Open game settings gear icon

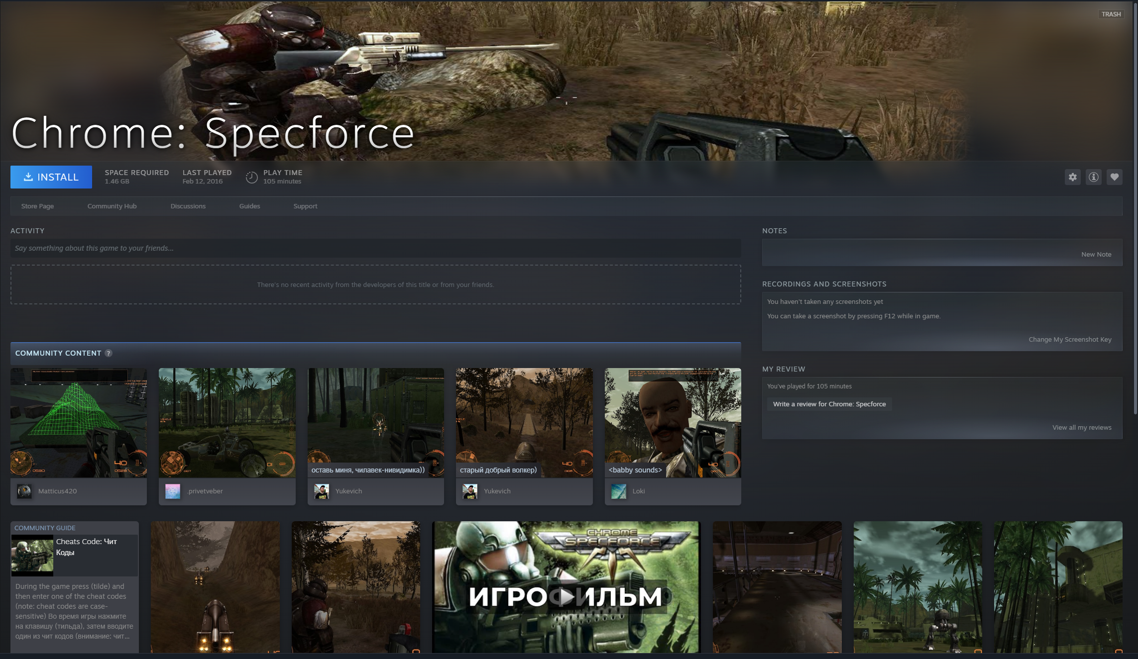pyautogui.click(x=1072, y=177)
